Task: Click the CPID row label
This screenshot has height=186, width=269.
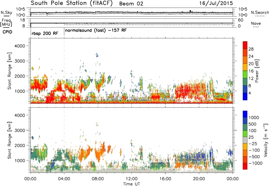Action: click(7, 32)
